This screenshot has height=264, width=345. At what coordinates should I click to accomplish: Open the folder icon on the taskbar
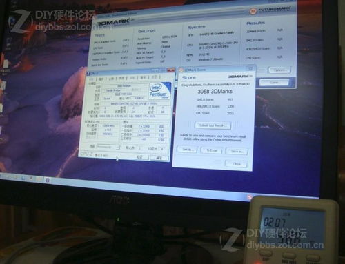39,179
